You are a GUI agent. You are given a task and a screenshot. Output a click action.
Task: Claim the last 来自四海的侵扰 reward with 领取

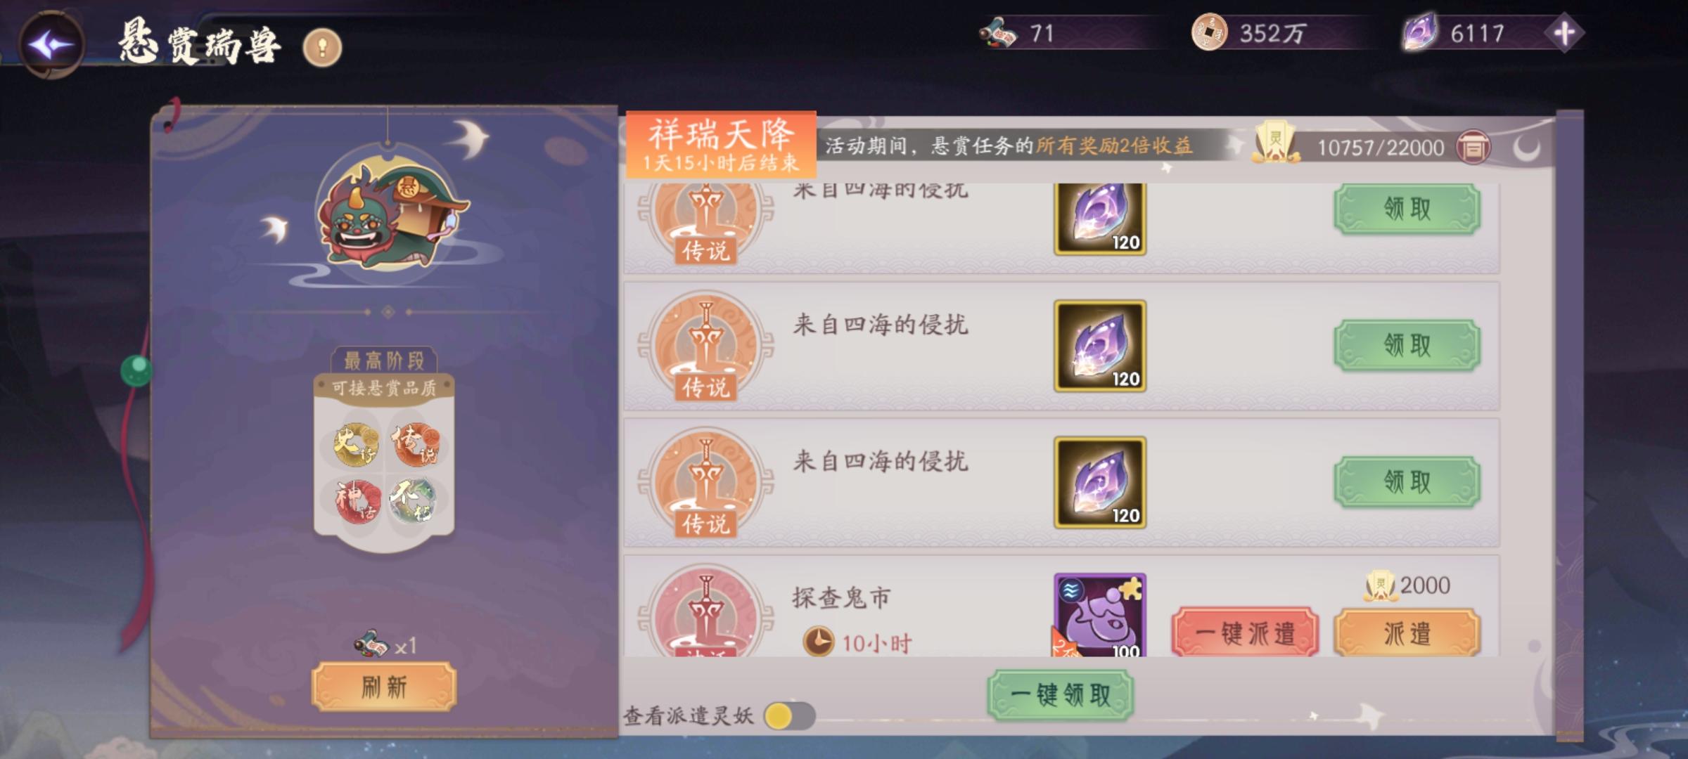point(1407,482)
